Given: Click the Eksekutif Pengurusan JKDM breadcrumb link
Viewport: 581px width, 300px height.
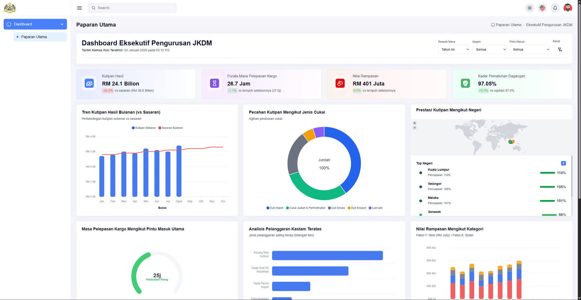Looking at the screenshot, I should [549, 25].
